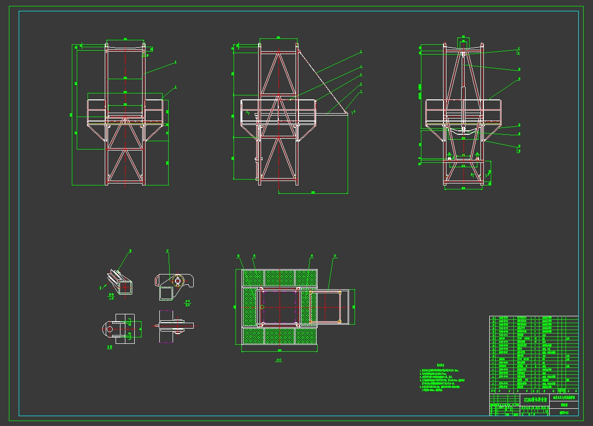The height and width of the screenshot is (426, 593).
Task: Select the green hatched platform plan view
Action: click(x=279, y=307)
